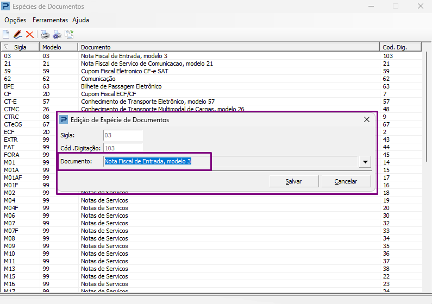Click the new document icon in toolbar
432x304 pixels.
[x=6, y=34]
